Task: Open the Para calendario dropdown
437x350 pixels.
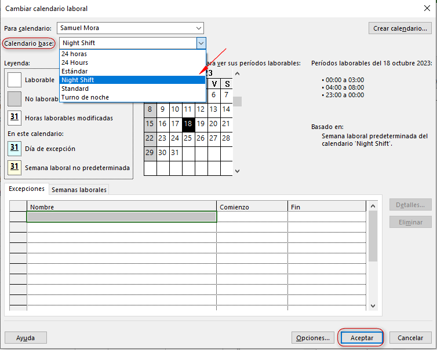Action: pos(199,28)
